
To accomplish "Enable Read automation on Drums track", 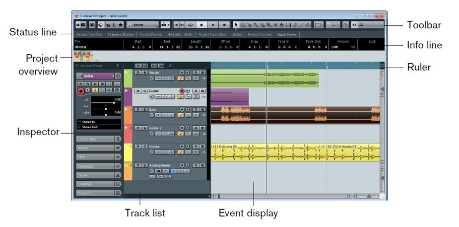I will pyautogui.click(x=196, y=147).
